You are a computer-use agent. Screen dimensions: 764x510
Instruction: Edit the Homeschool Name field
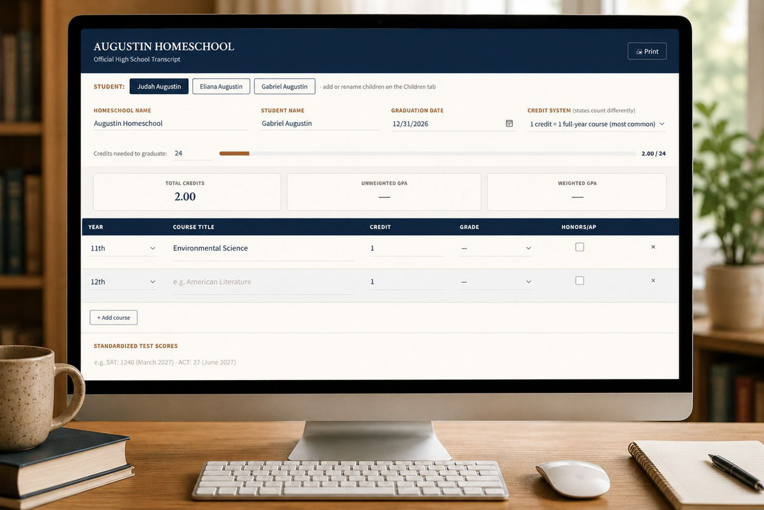[x=171, y=124]
